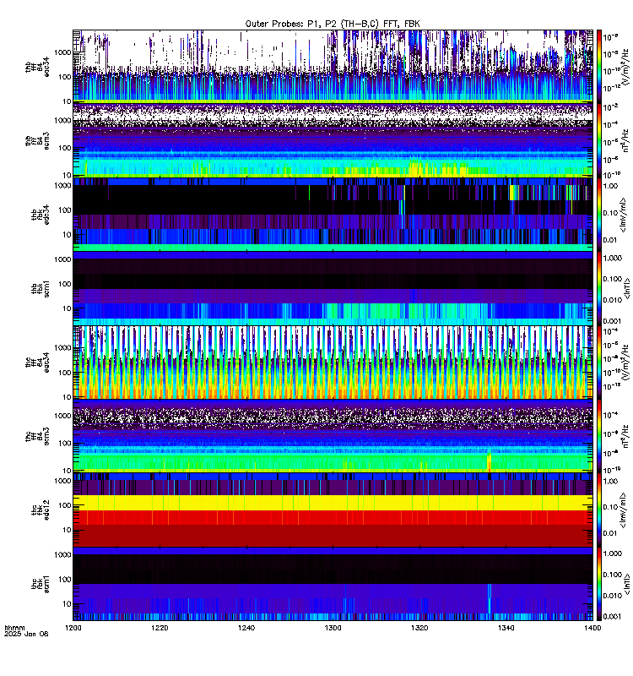Click the "thb fff 64 eac34" panel label

[x=37, y=67]
